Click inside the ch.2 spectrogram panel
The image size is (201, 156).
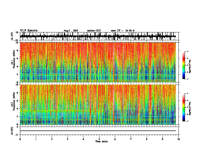click(x=98, y=105)
